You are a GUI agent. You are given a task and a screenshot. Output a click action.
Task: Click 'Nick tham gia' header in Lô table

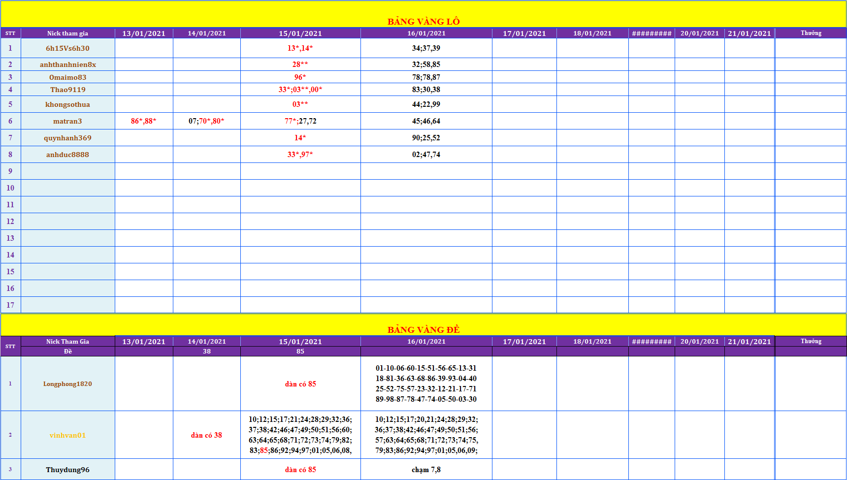pyautogui.click(x=67, y=33)
